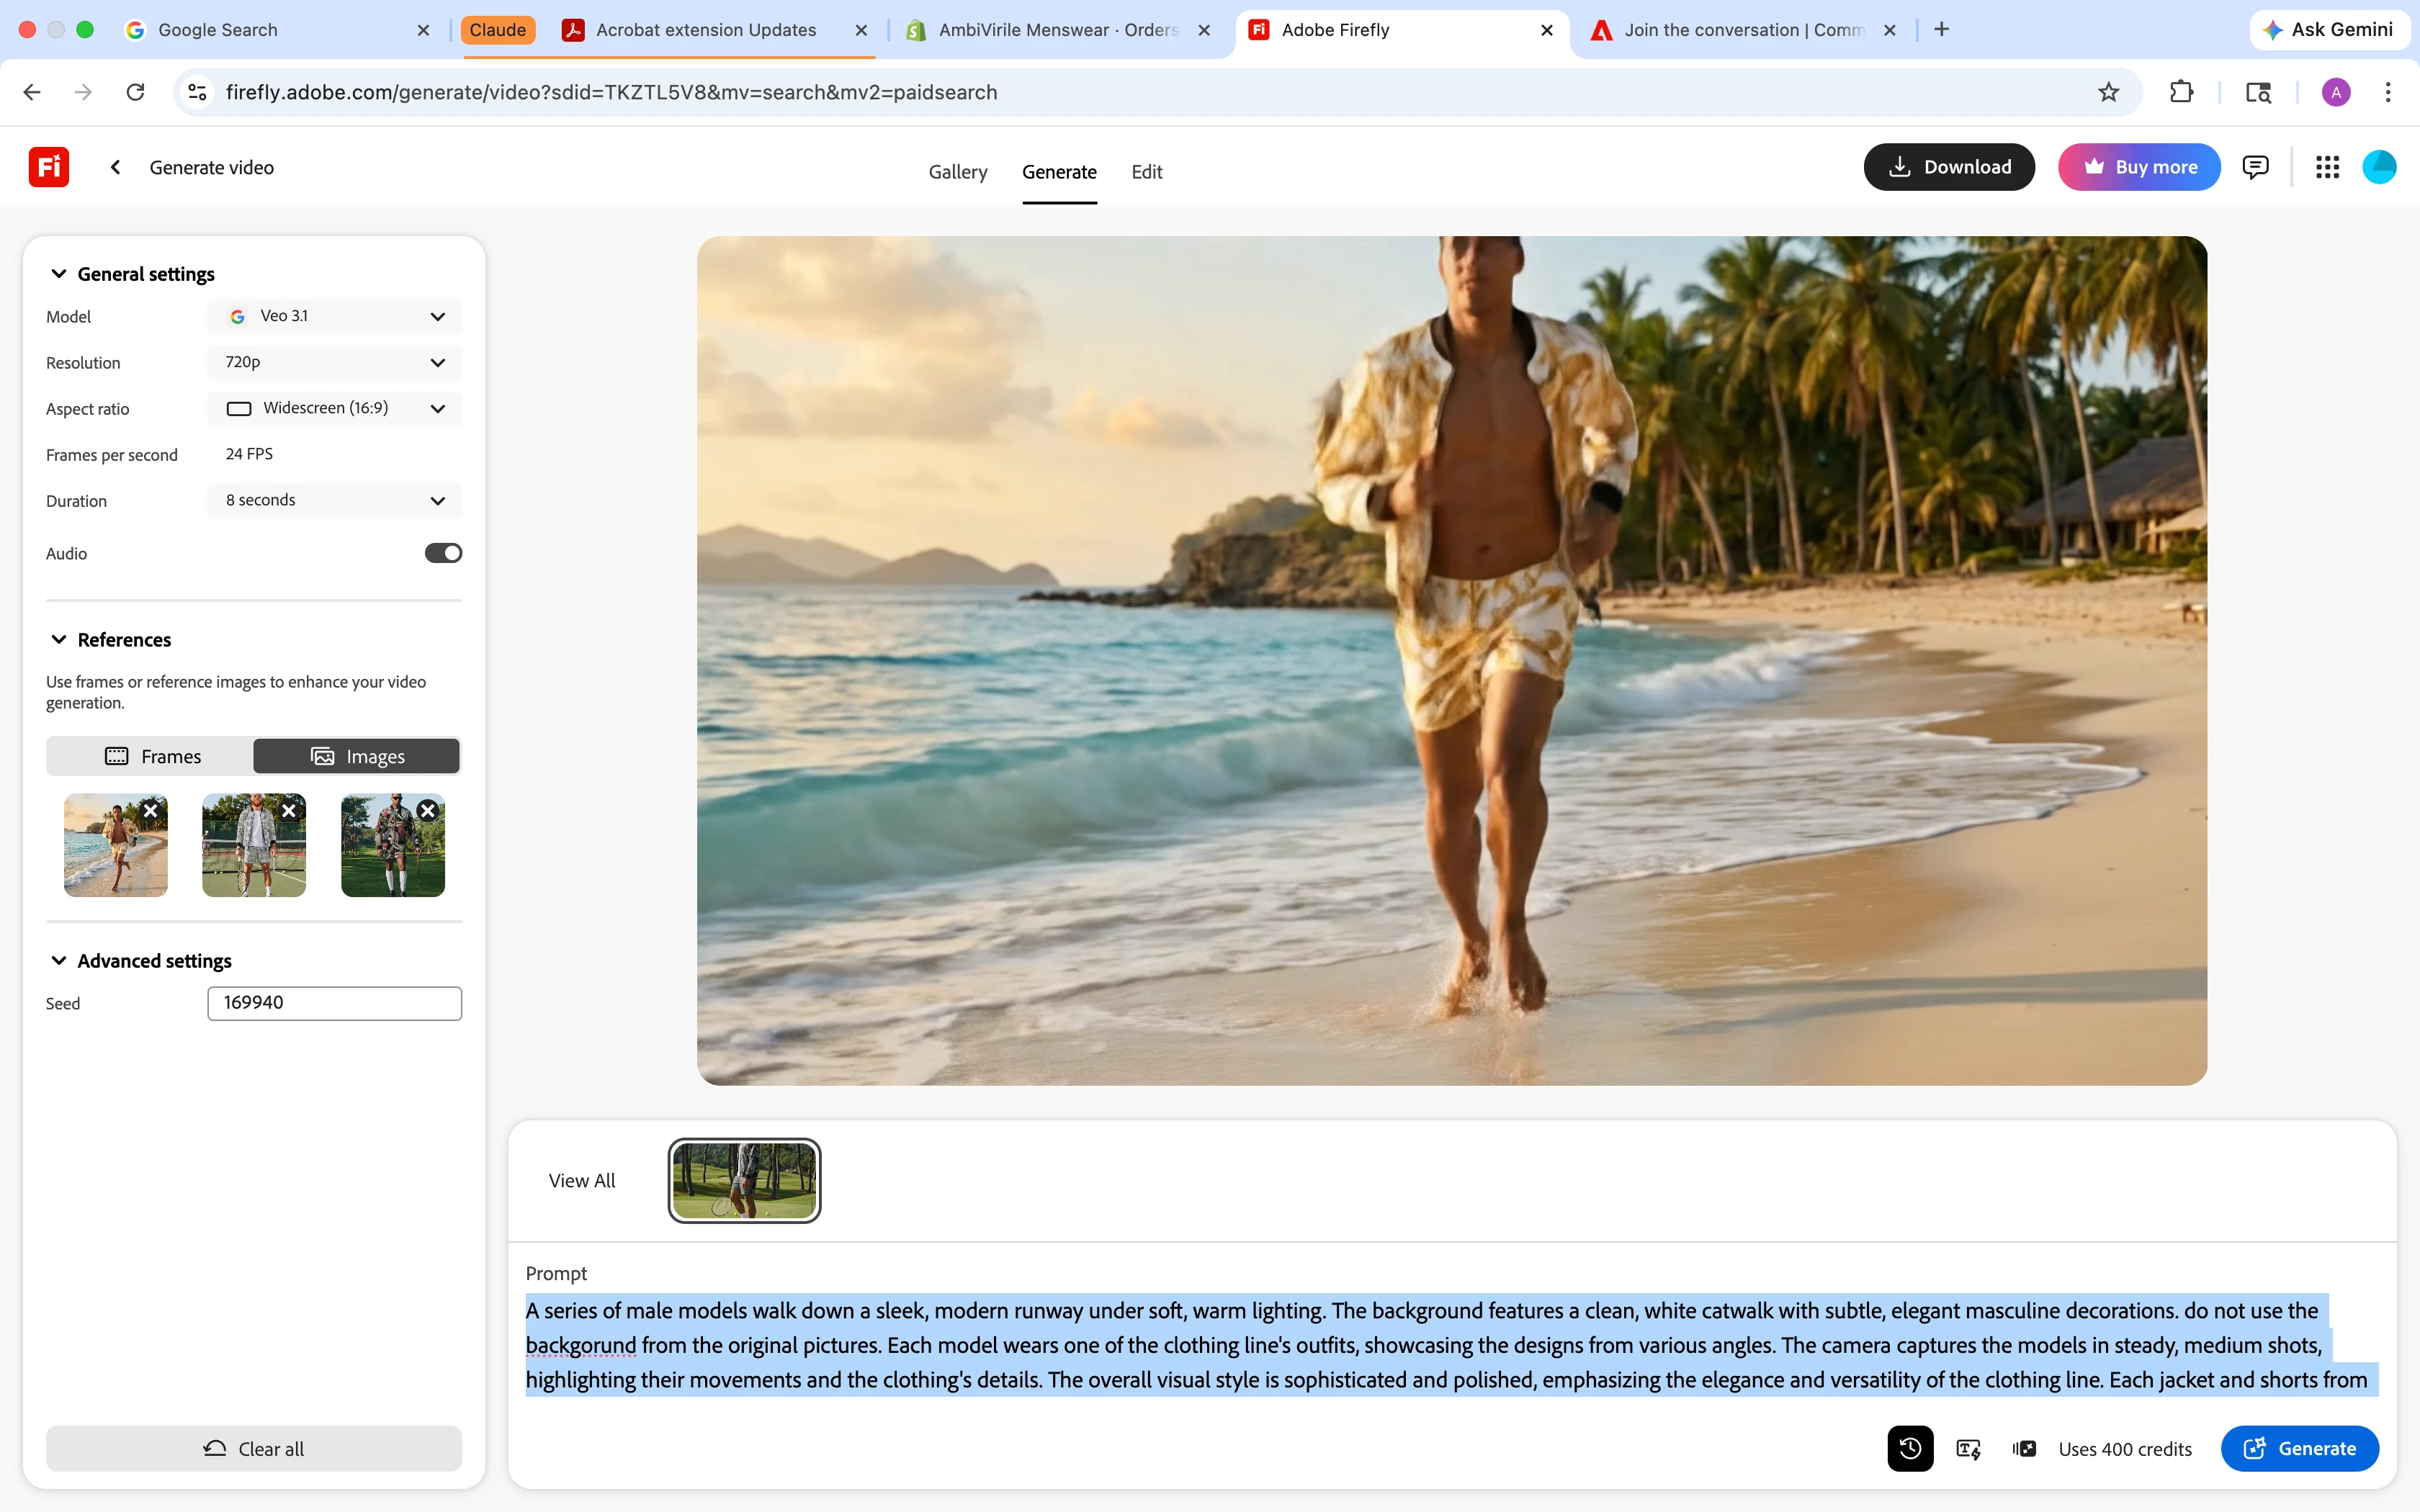Click the prompt enhance text icon
Image resolution: width=2420 pixels, height=1512 pixels.
pos(1968,1448)
